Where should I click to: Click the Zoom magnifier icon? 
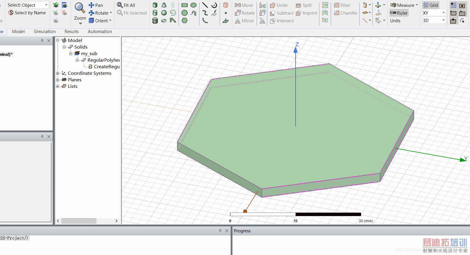(x=80, y=8)
